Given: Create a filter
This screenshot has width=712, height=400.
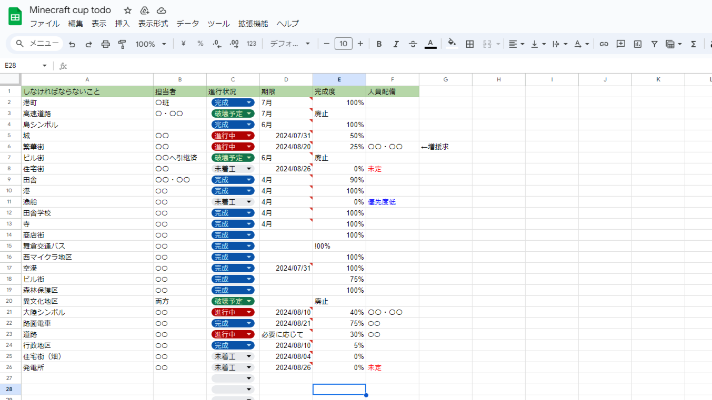Looking at the screenshot, I should 654,44.
